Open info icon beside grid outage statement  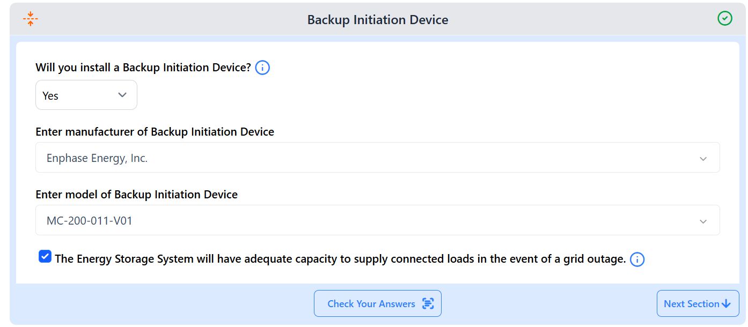[637, 259]
